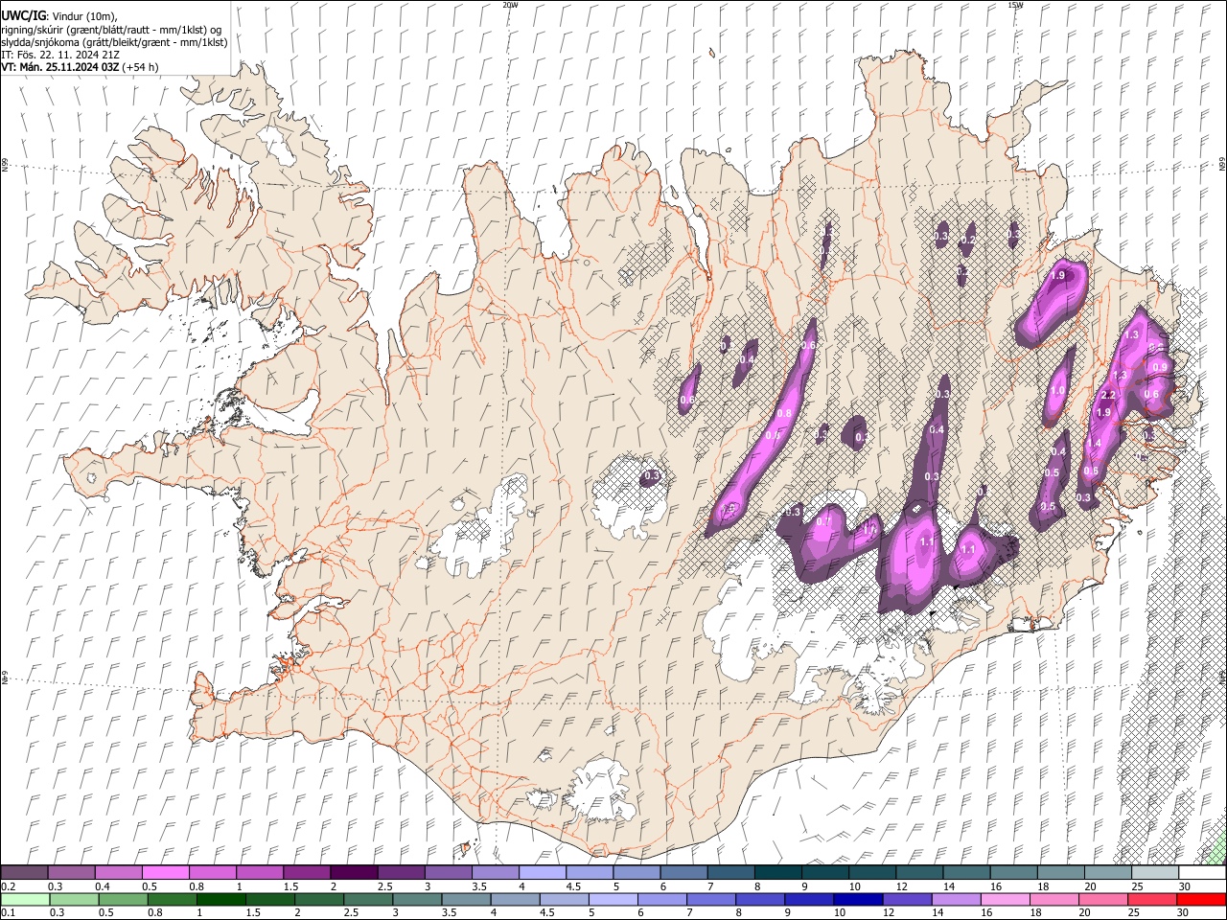This screenshot has height=920, width=1227.
Task: Click the '15W' longitude label at top
Action: pyautogui.click(x=1015, y=5)
